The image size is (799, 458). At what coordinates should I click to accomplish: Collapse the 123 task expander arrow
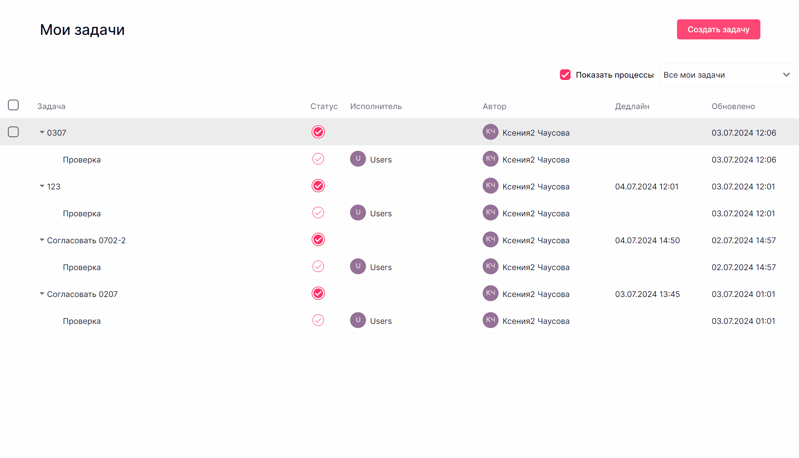click(x=42, y=186)
